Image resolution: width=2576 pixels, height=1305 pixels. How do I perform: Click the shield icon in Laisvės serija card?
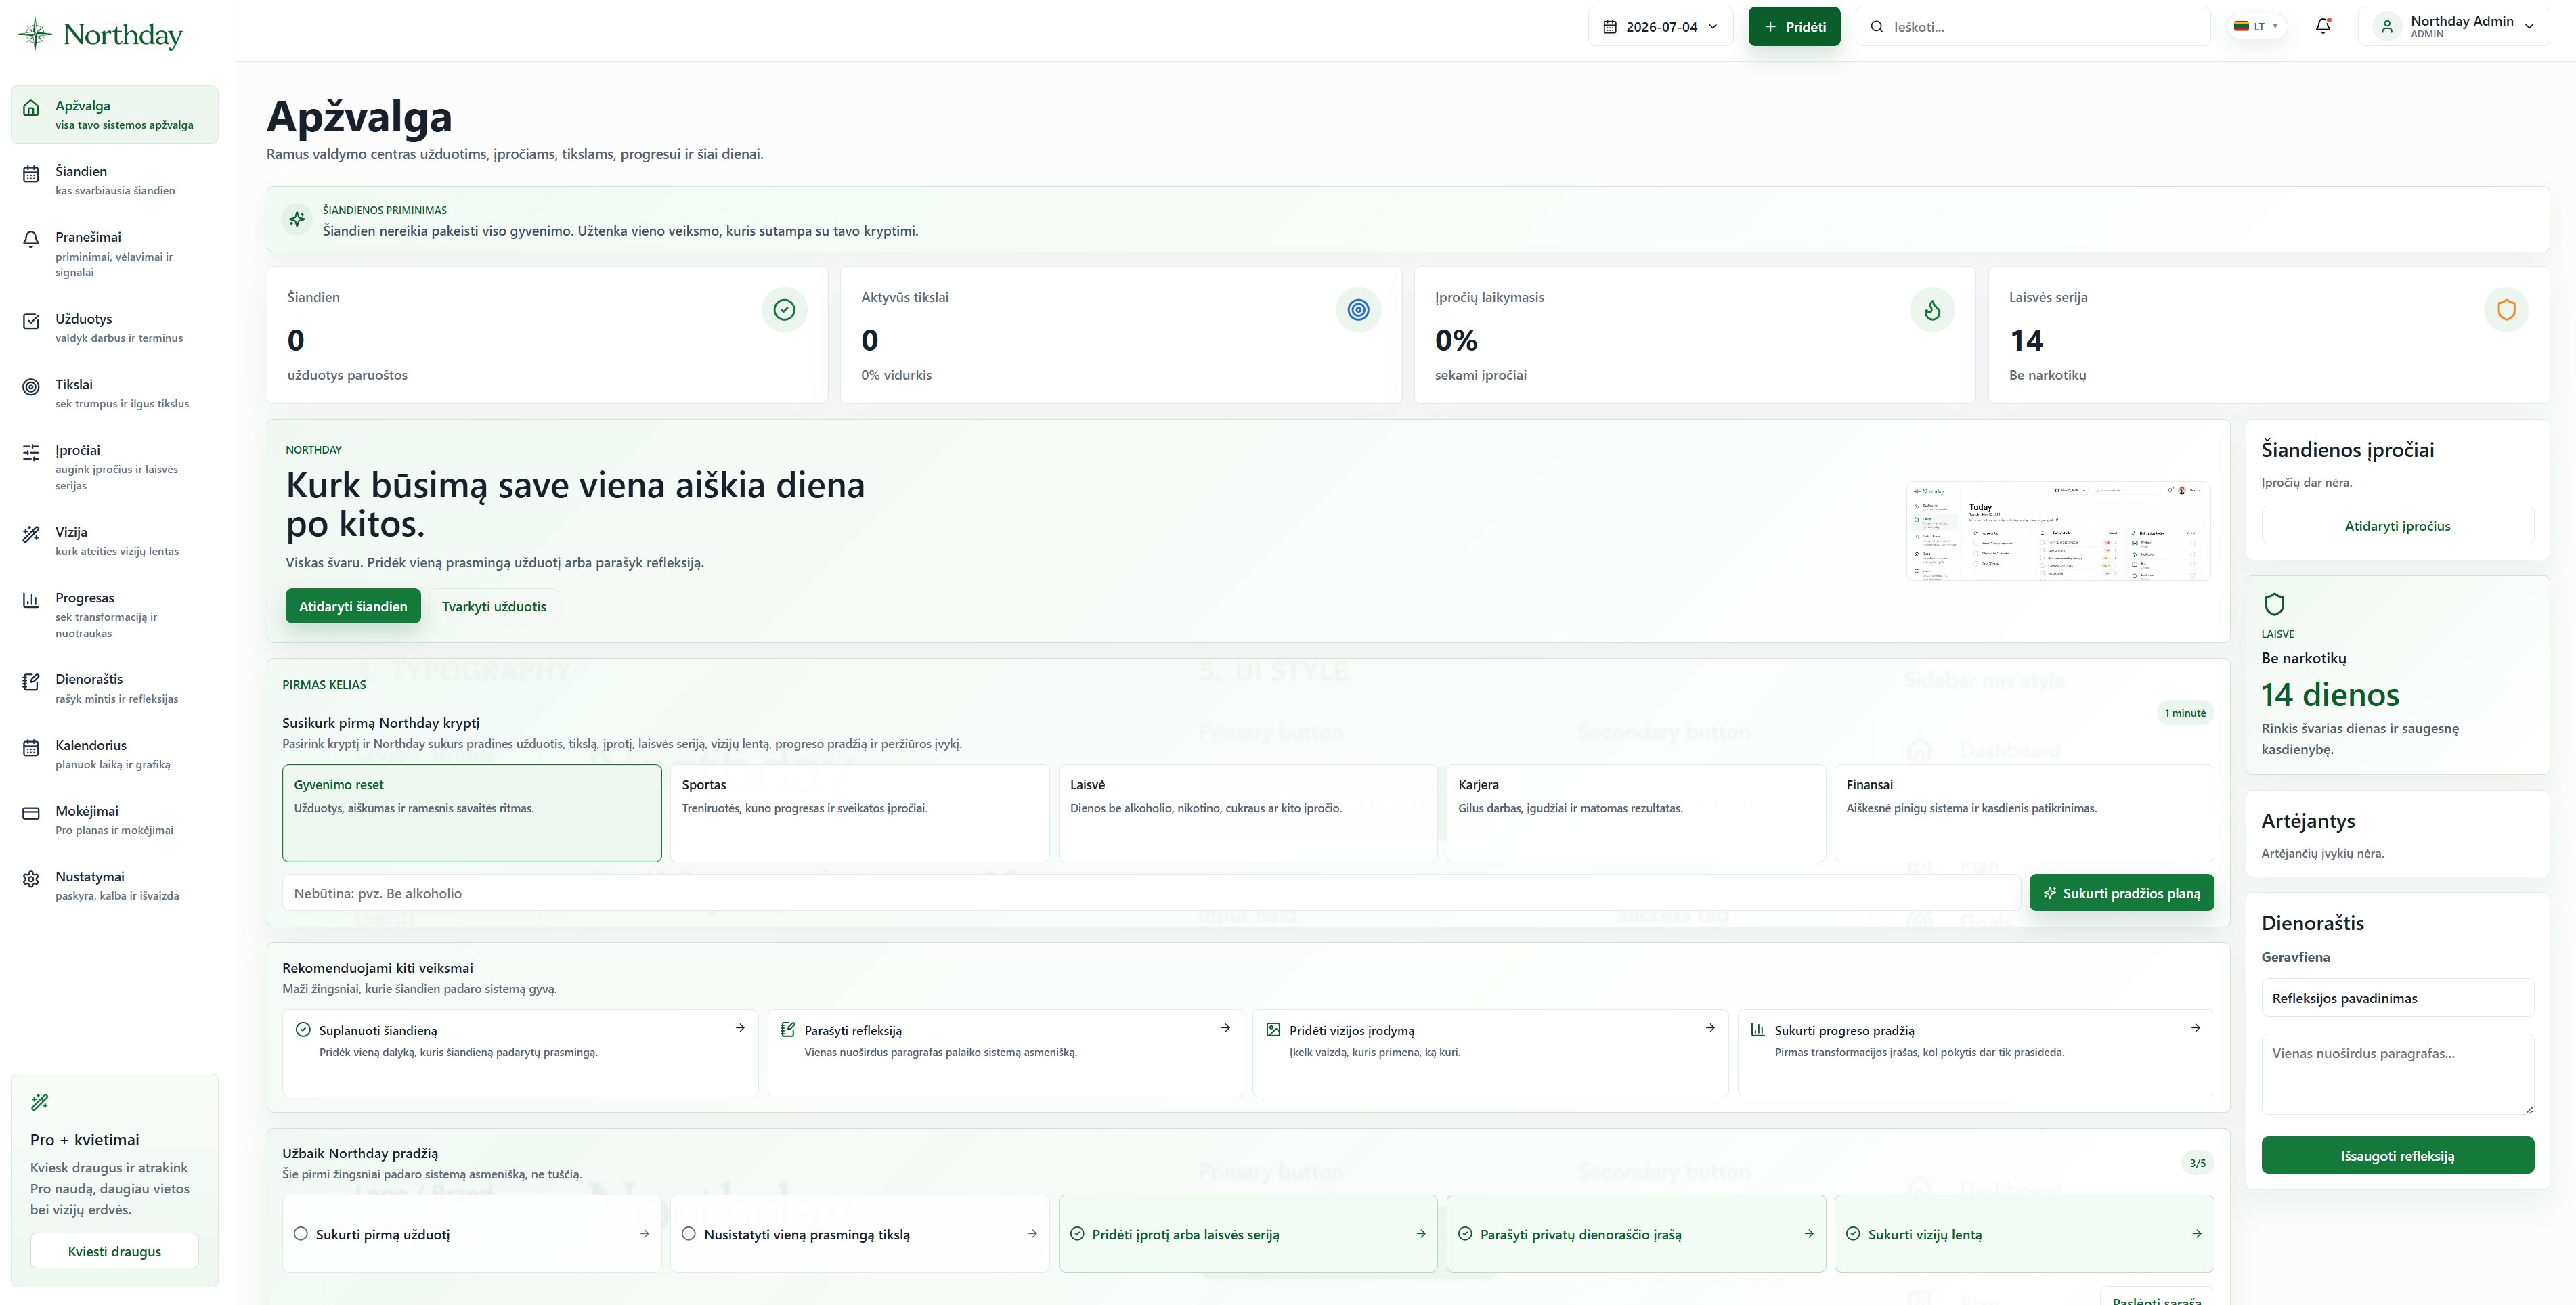(x=2506, y=310)
